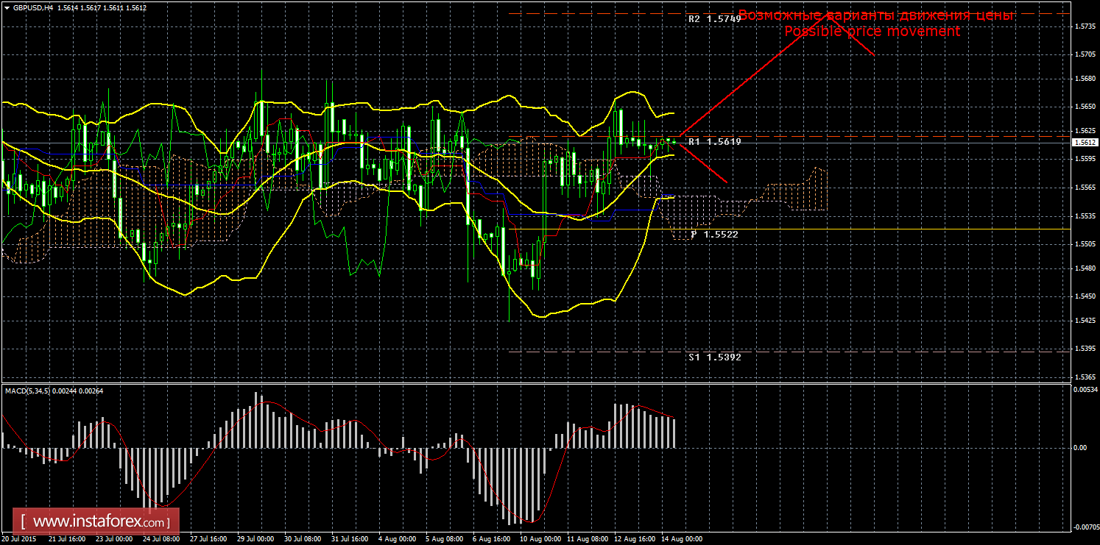This screenshot has width=1100, height=545.
Task: Click the R2 1.5749 resistance label
Action: pos(715,19)
